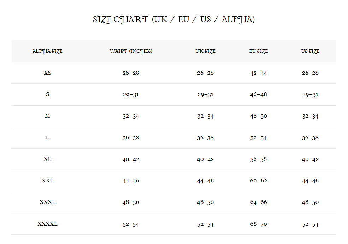This screenshot has height=244, width=348.
Task: Click the XXXL alpha size cell
Action: pos(47,202)
